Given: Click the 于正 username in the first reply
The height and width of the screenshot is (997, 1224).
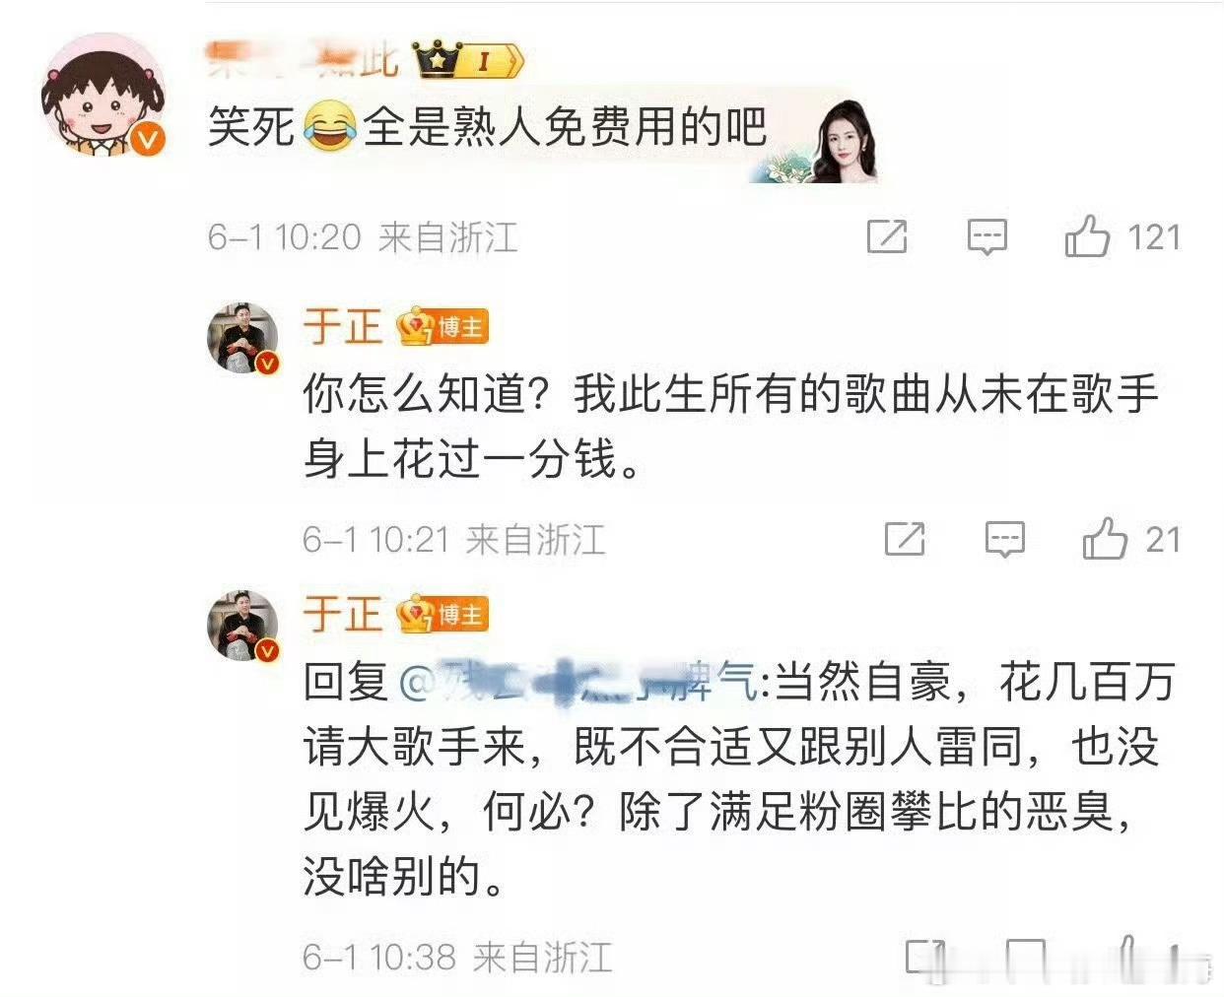Looking at the screenshot, I should click(342, 327).
